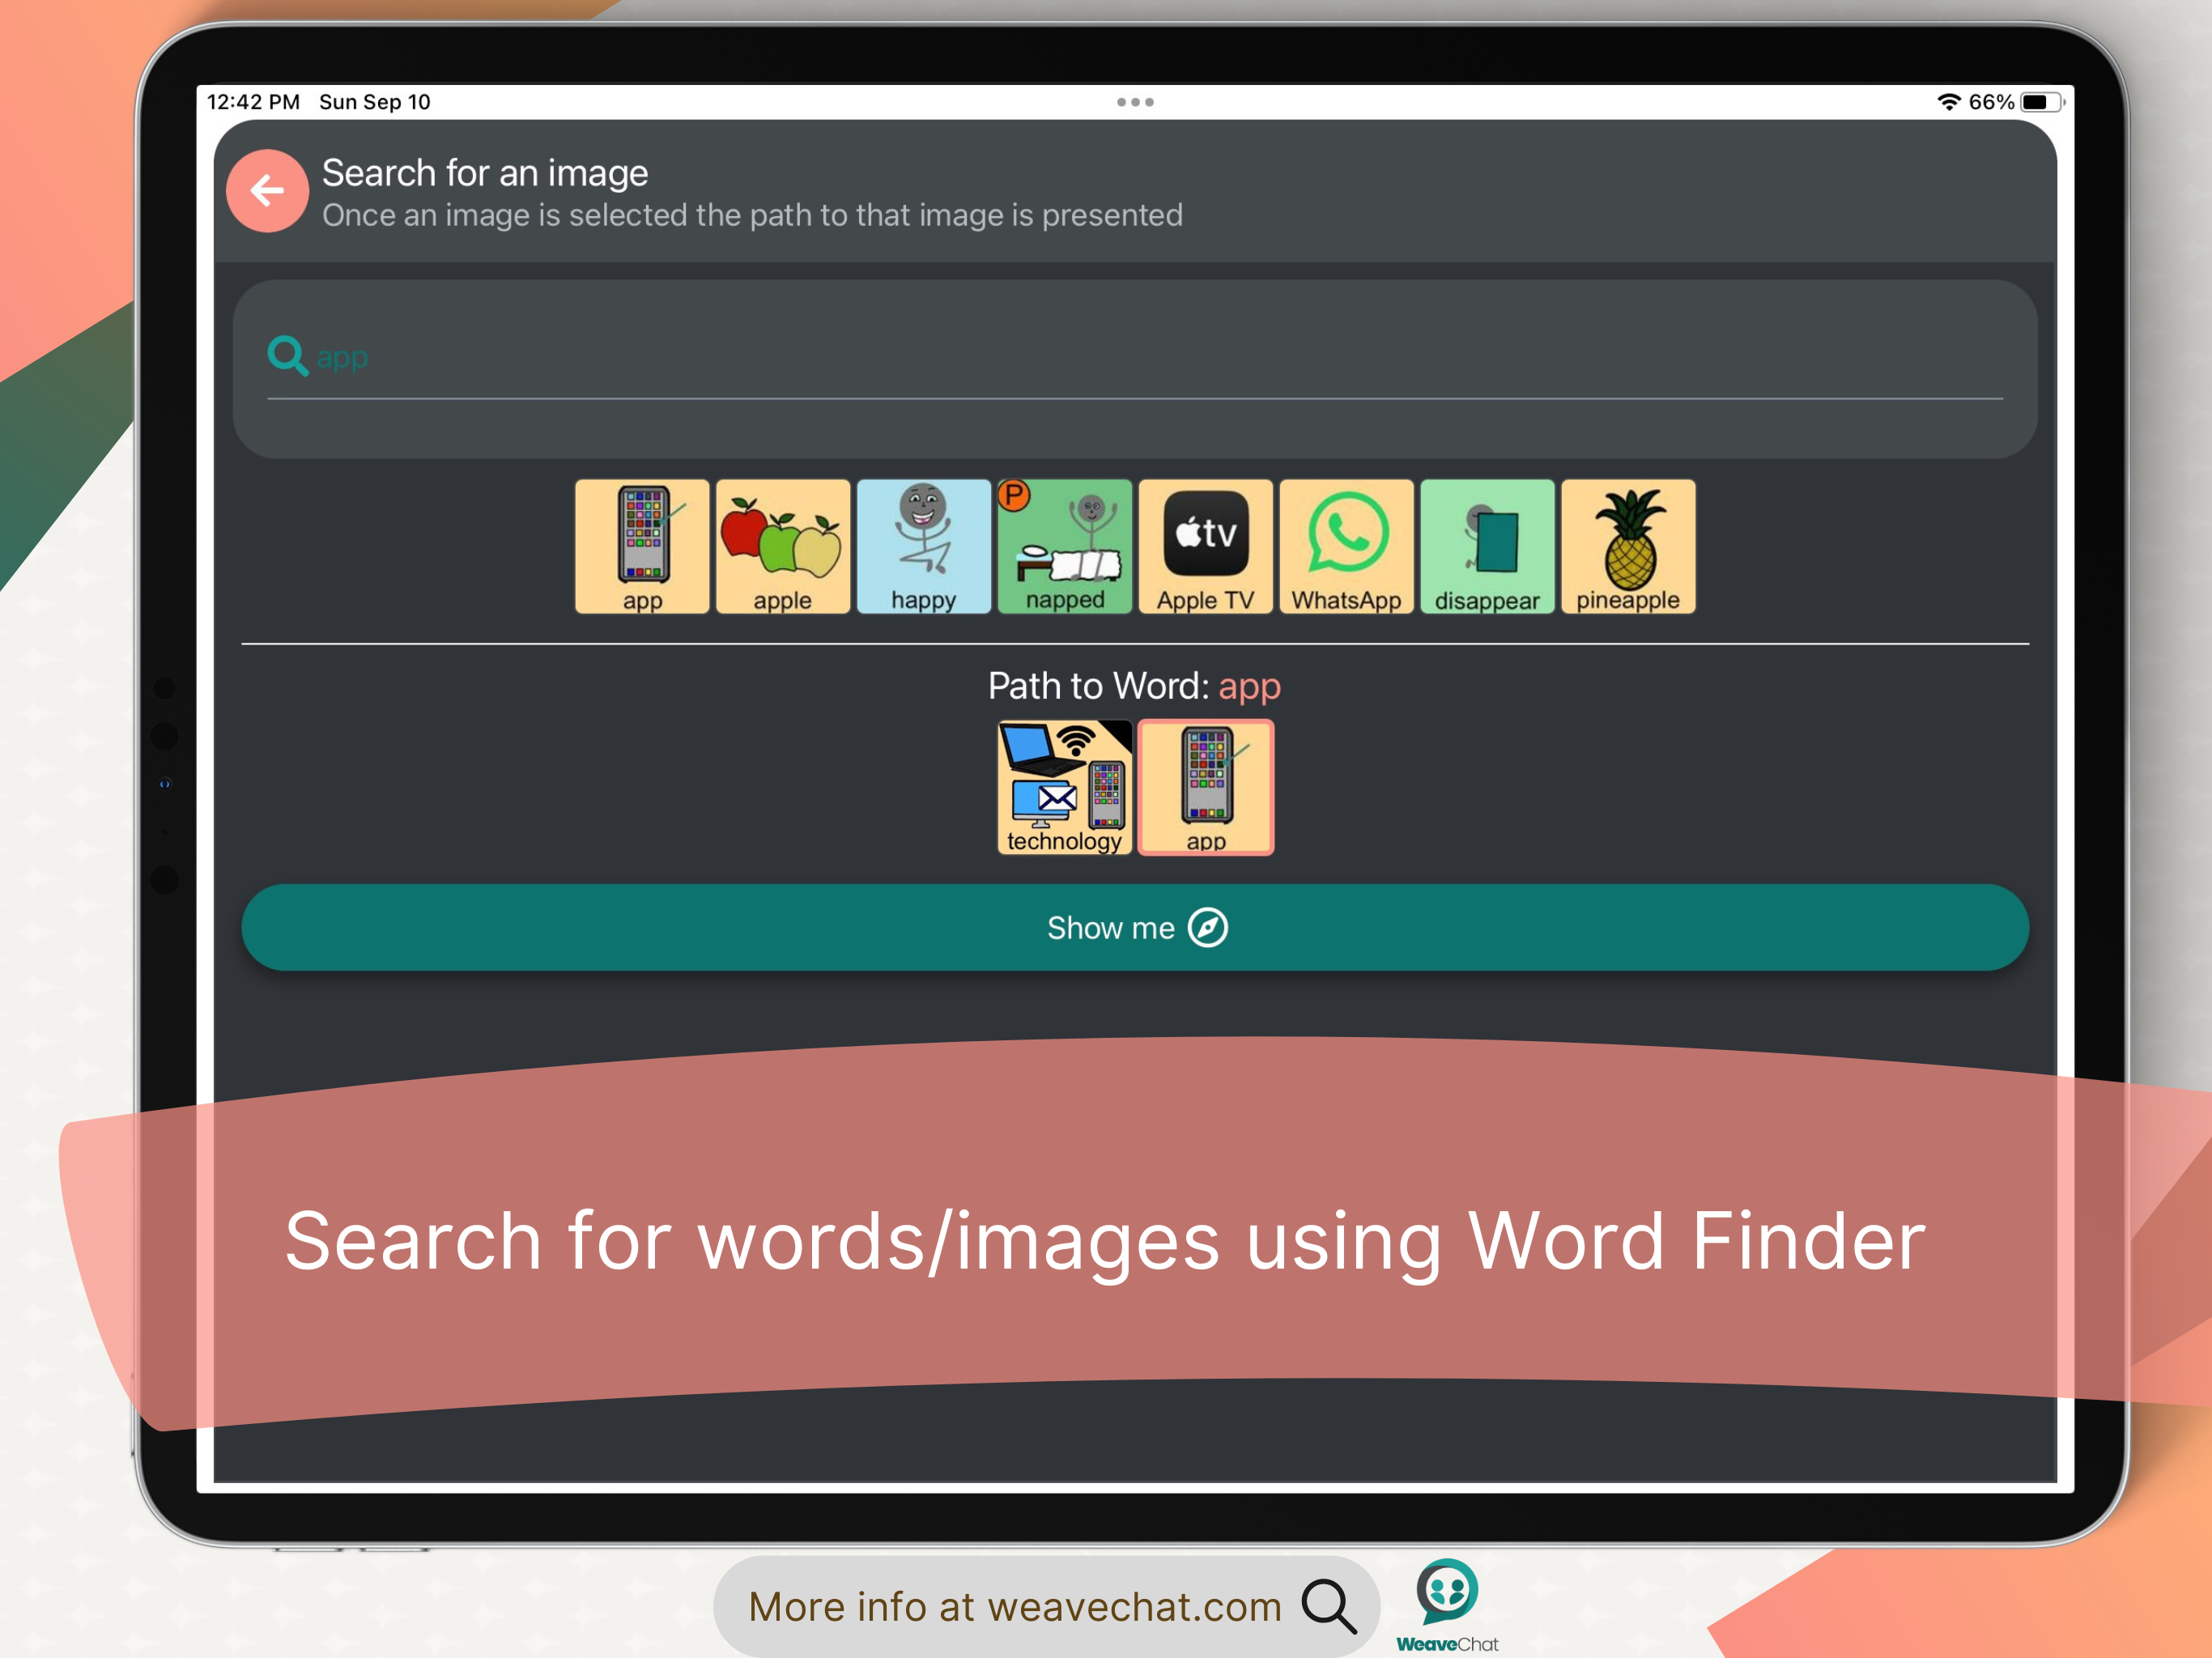Open technology folder in word path

(1064, 787)
